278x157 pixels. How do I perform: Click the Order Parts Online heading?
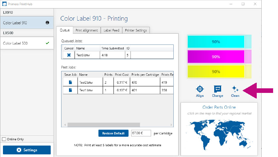click(x=219, y=107)
